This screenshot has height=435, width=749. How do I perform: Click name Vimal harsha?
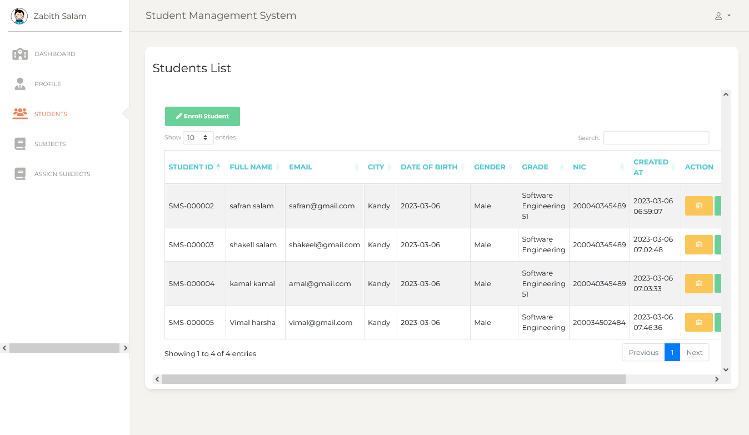pyautogui.click(x=252, y=322)
